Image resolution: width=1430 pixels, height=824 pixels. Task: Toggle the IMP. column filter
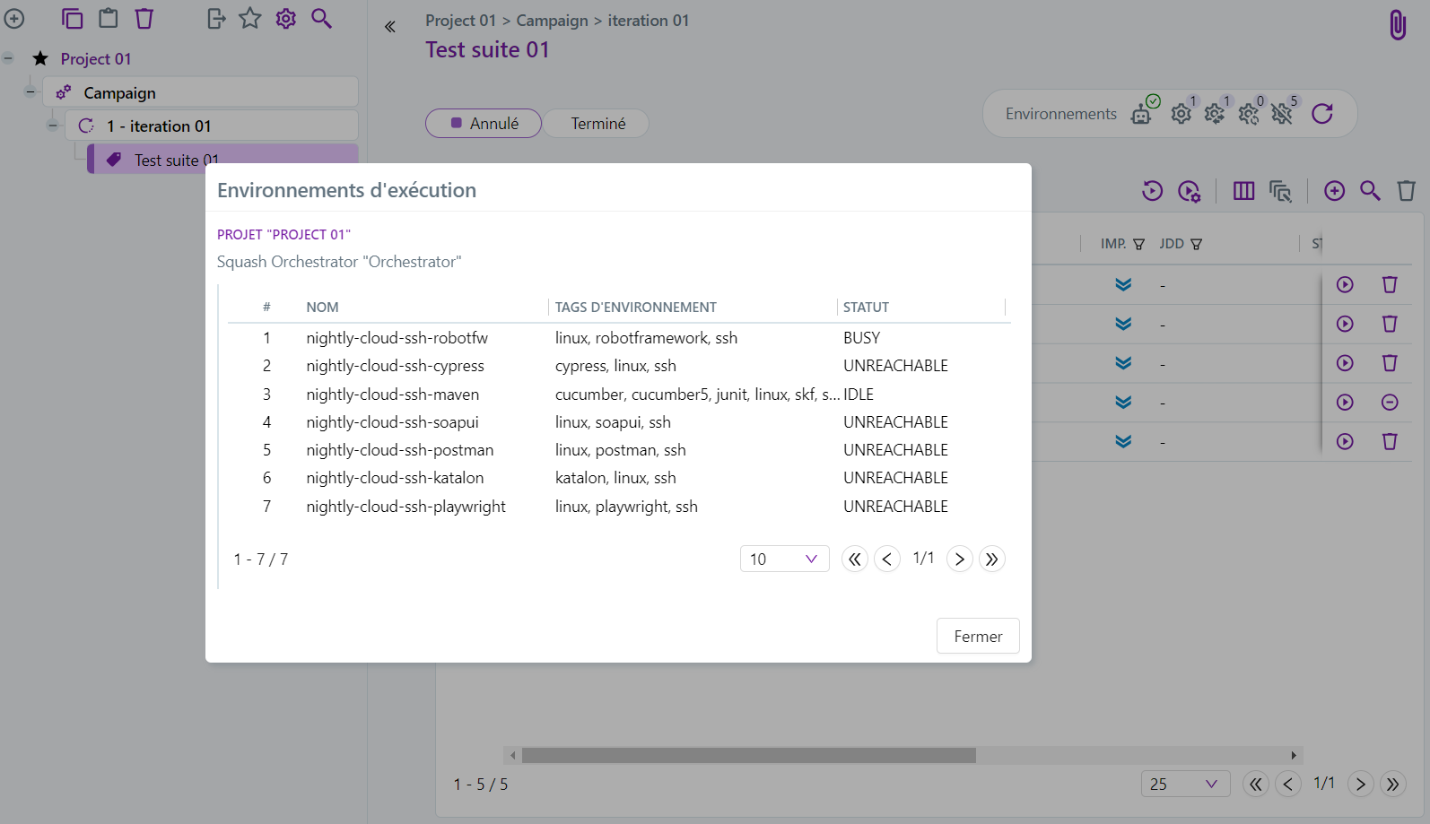point(1138,244)
